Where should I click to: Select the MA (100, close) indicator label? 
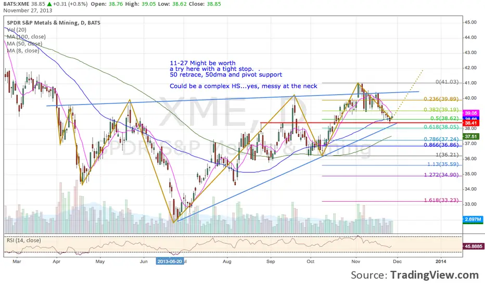27,36
